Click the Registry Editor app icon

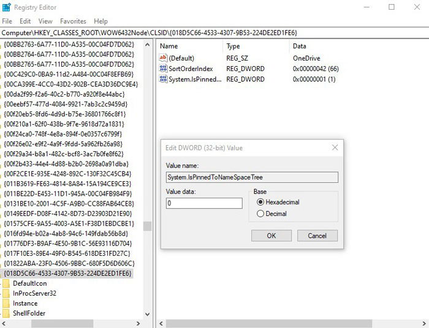pos(6,7)
